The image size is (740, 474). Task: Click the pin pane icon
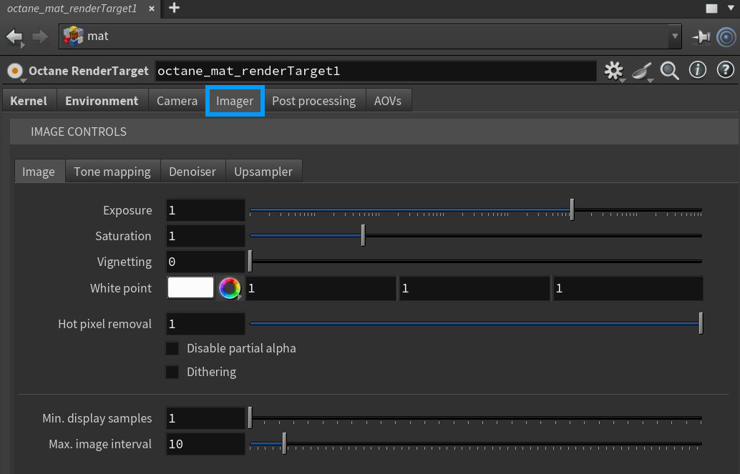coord(701,36)
